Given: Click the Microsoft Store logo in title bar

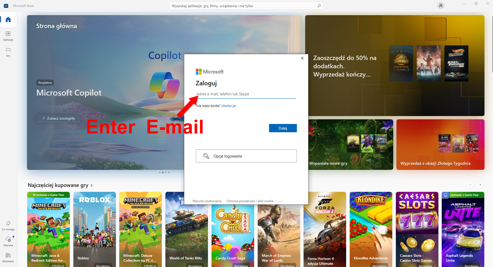Looking at the screenshot, I should coord(6,6).
